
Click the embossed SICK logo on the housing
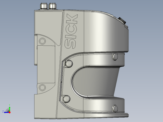pos(71,31)
